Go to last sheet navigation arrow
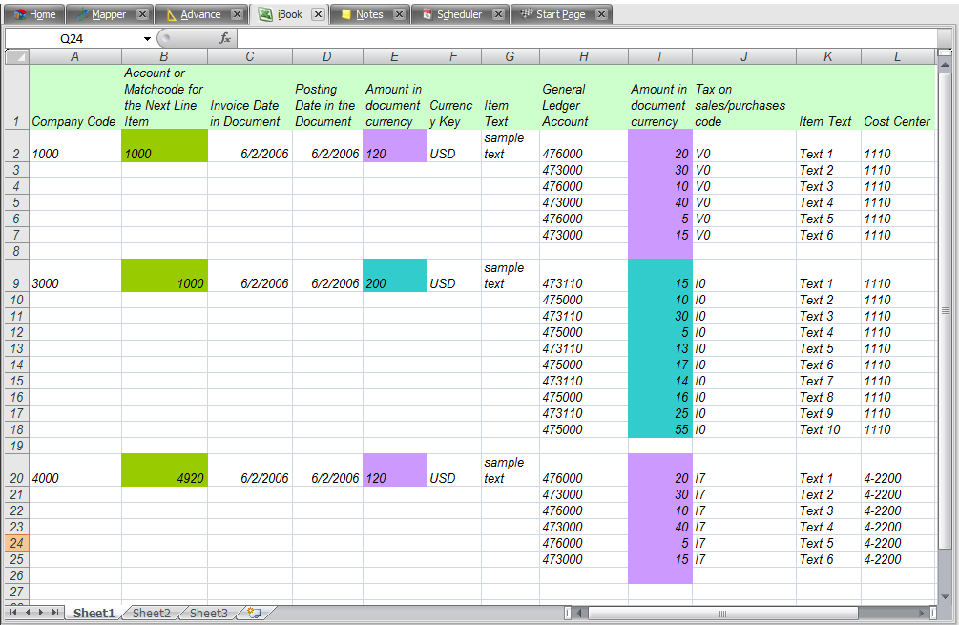 point(55,613)
